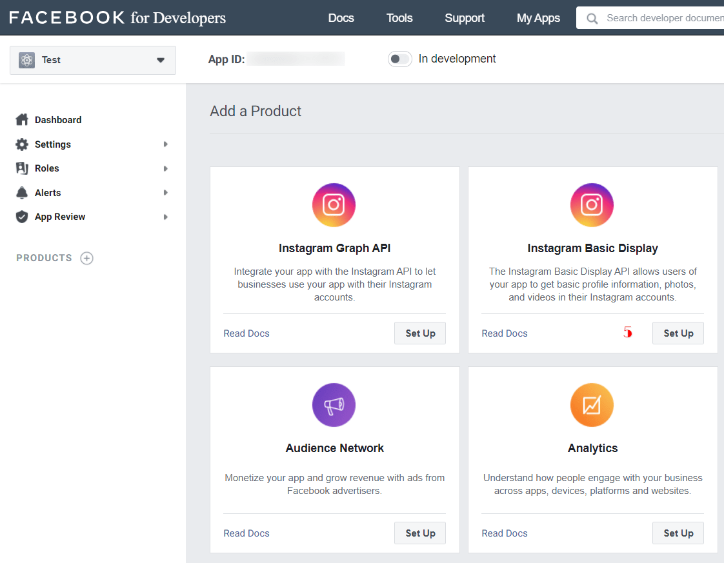This screenshot has width=724, height=563.
Task: Go to Dashboard in sidebar
Action: pos(58,120)
